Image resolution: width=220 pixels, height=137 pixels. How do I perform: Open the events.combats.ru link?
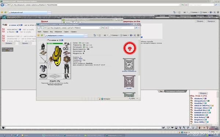pyautogui.click(x=129, y=71)
